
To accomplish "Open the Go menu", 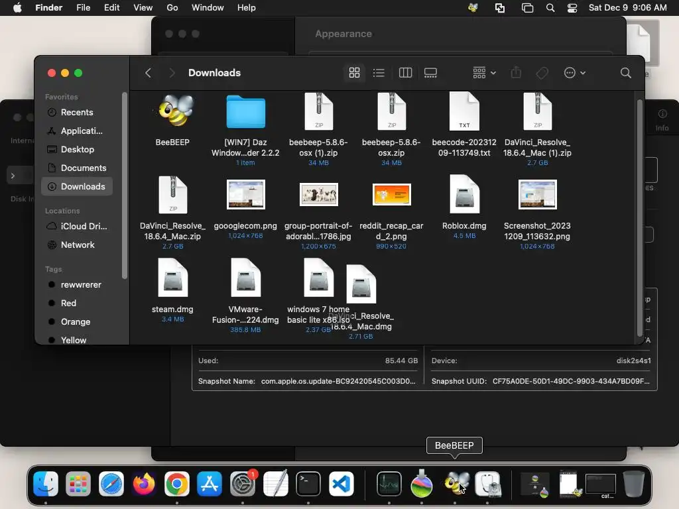I will pyautogui.click(x=172, y=8).
